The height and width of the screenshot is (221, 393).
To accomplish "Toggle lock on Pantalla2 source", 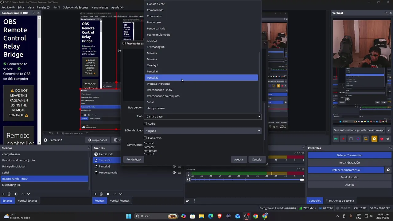I will (x=179, y=166).
